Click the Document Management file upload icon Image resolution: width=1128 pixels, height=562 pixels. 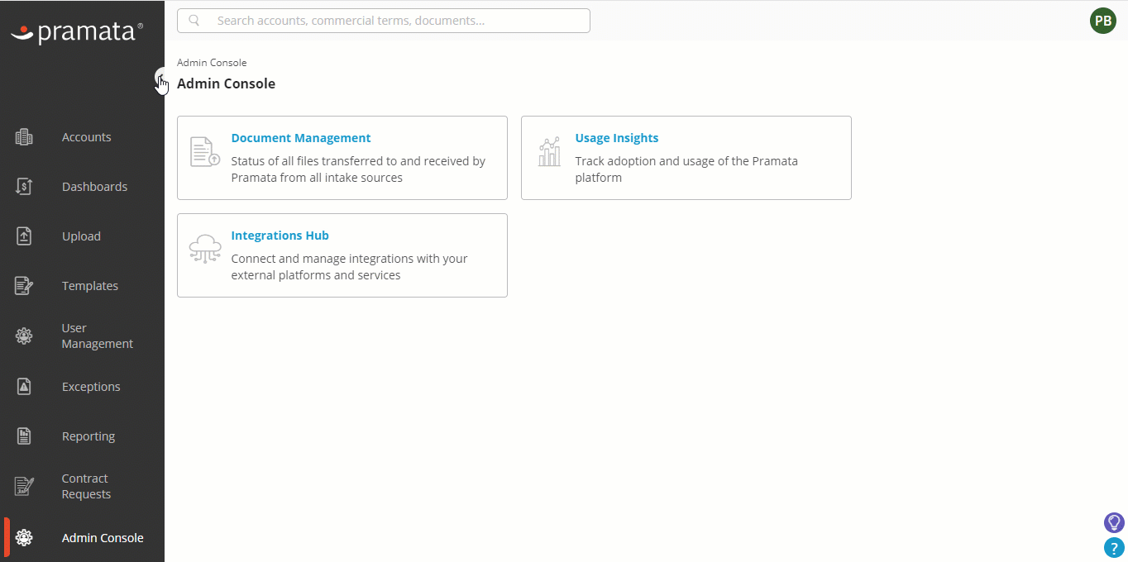pos(205,152)
